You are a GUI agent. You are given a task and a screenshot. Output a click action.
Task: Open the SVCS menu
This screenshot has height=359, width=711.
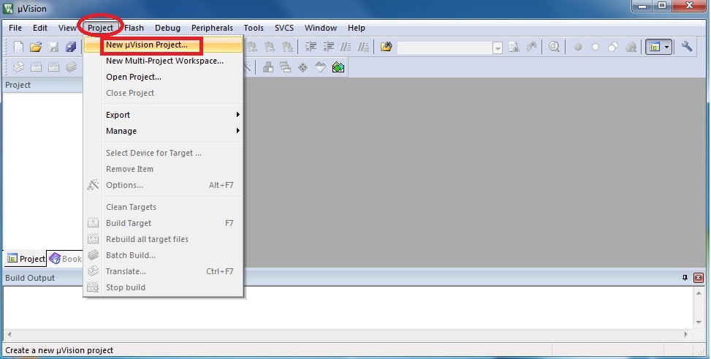284,28
